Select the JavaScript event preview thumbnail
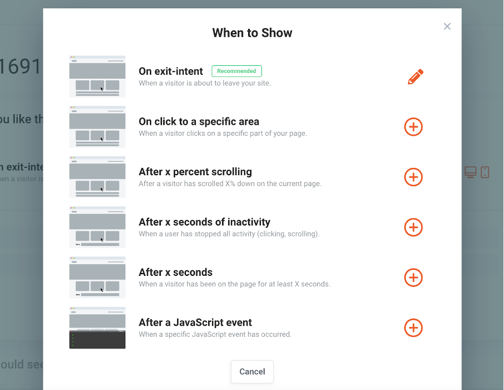 97,328
